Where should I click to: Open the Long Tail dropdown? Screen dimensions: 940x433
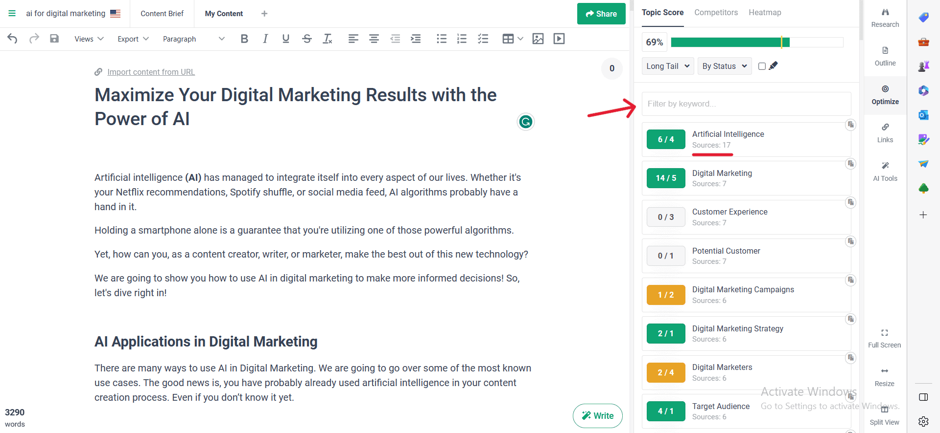[x=668, y=66]
